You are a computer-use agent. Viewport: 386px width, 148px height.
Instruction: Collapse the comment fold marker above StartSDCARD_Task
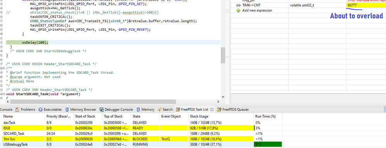[3, 68]
